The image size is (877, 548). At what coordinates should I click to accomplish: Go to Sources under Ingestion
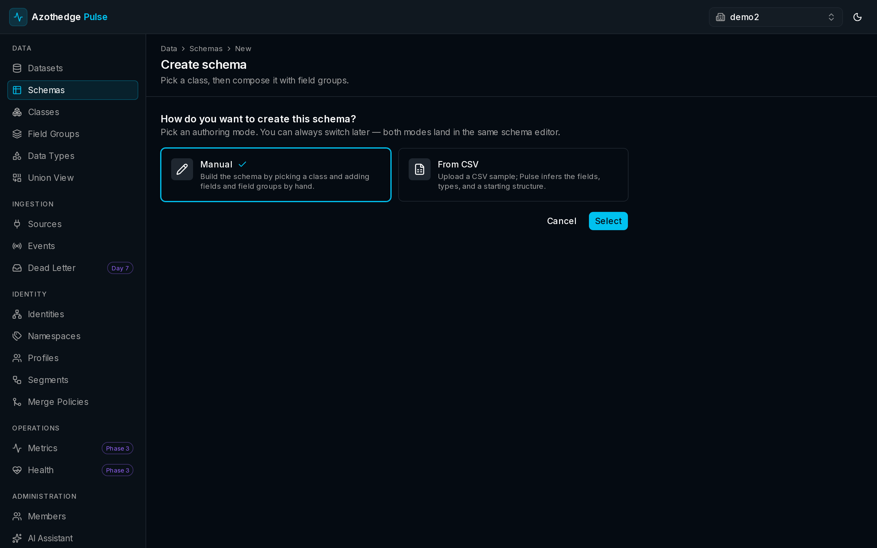coord(72,224)
